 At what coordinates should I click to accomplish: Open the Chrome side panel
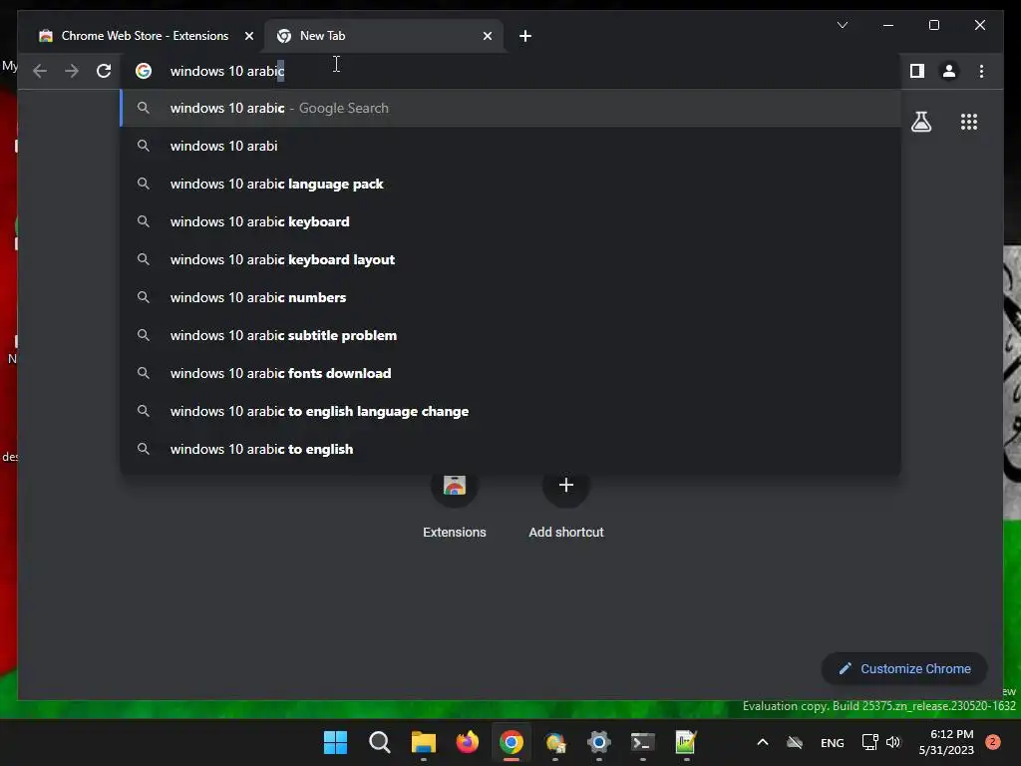coord(917,71)
